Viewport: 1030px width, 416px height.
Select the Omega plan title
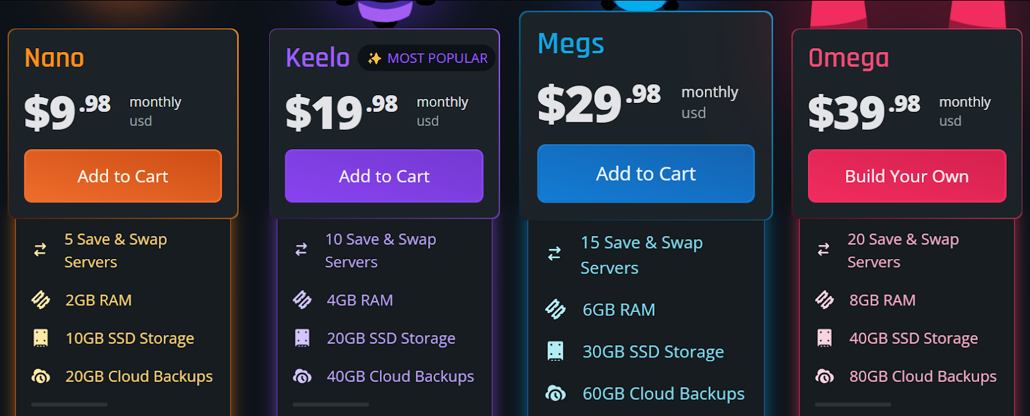click(x=848, y=59)
